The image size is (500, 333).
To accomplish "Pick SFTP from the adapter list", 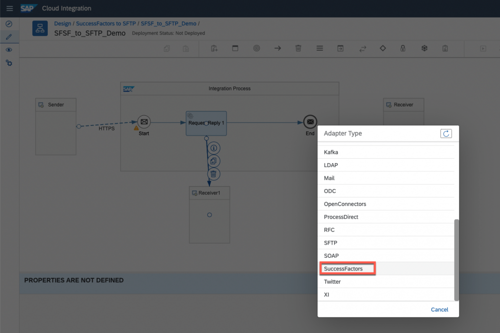I will click(386, 243).
